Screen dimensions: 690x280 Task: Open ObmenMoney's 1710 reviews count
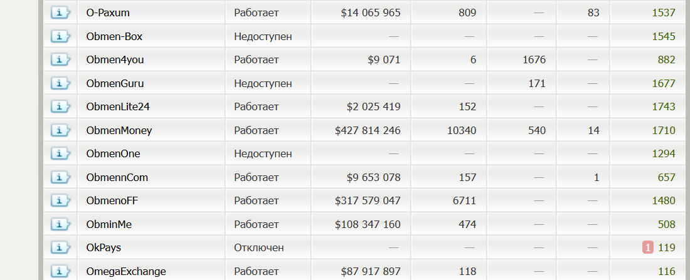(664, 130)
